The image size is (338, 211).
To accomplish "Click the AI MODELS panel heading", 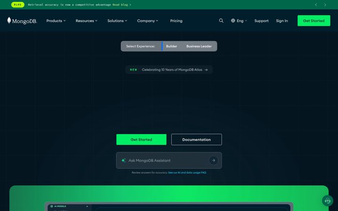I will (60, 206).
